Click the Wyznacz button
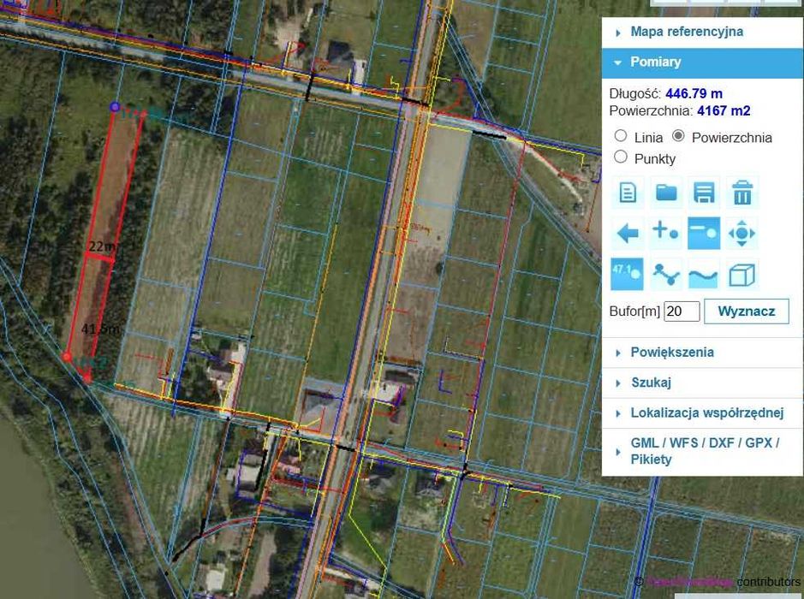Image resolution: width=804 pixels, height=599 pixels. (x=747, y=311)
